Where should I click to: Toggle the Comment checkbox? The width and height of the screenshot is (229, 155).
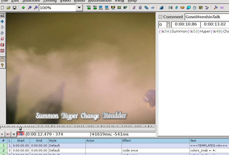click(160, 17)
